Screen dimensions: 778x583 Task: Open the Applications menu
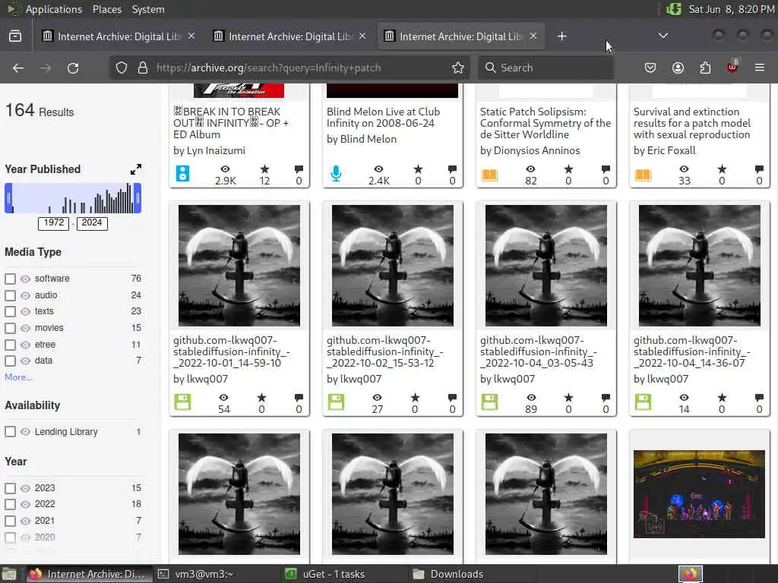pos(54,9)
